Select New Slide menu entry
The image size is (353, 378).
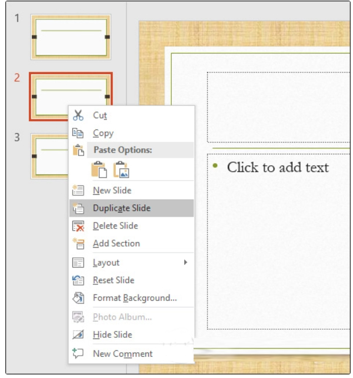point(132,190)
